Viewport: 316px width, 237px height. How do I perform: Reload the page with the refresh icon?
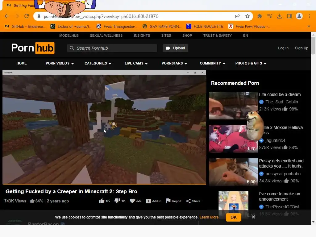coord(27,16)
